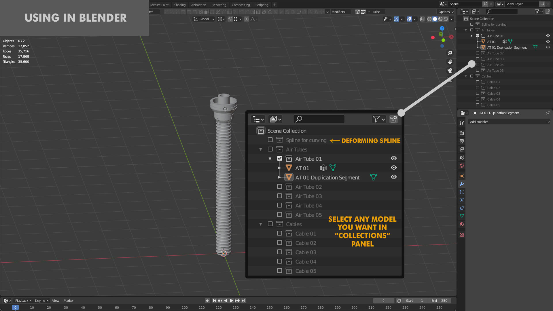Image resolution: width=553 pixels, height=311 pixels.
Task: Select wireframe viewport shading mode
Action: coord(429,19)
